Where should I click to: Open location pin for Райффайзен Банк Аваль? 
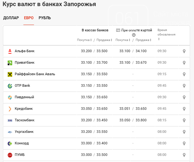[184, 74]
